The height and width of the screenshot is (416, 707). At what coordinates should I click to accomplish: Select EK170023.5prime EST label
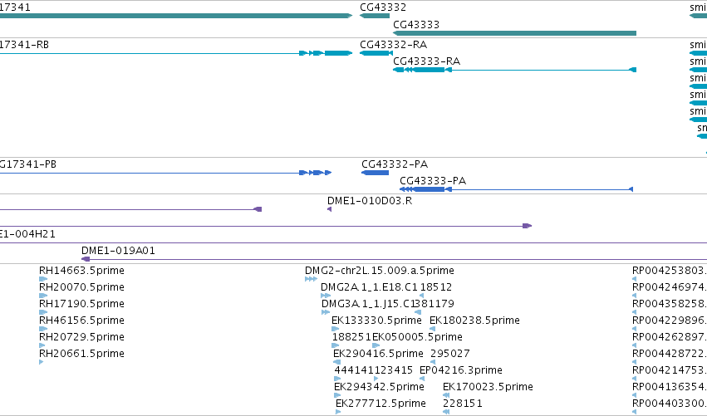[488, 387]
